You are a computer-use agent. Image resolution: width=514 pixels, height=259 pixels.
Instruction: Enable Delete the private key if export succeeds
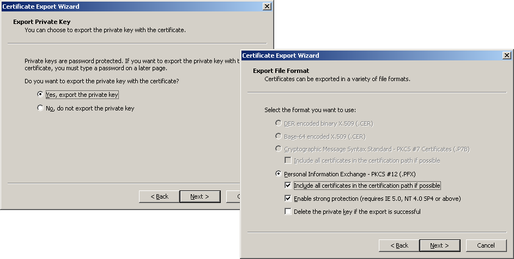[288, 212]
